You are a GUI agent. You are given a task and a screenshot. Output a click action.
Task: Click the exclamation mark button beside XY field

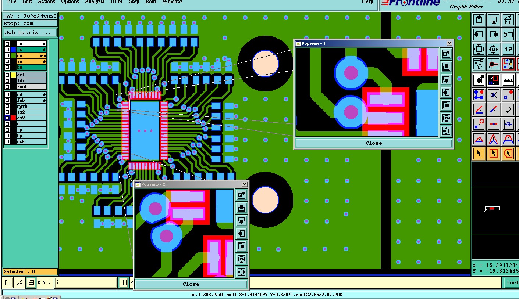[x=123, y=282]
